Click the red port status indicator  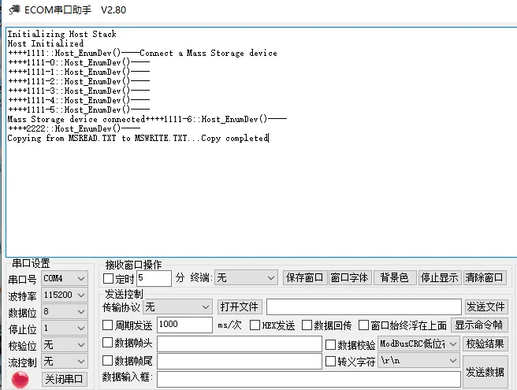coord(20,380)
